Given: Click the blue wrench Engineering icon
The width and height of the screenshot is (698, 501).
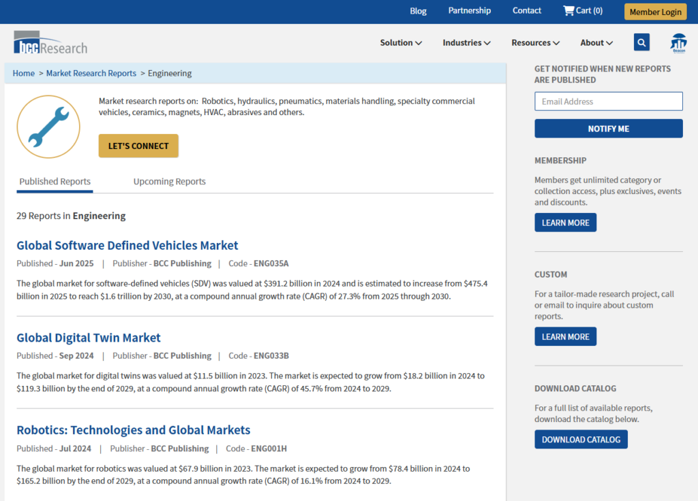Looking at the screenshot, I should click(x=48, y=127).
